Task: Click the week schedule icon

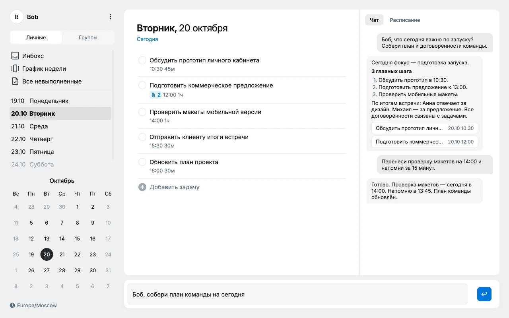Action: 15,68
